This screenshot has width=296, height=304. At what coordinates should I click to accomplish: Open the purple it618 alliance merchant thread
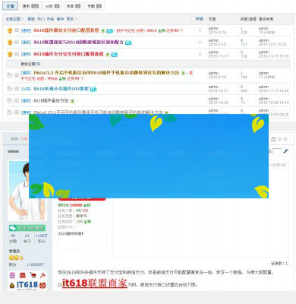click(x=78, y=43)
